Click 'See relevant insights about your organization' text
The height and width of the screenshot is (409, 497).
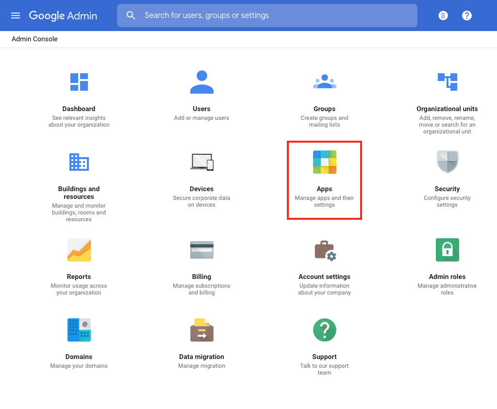click(x=79, y=121)
